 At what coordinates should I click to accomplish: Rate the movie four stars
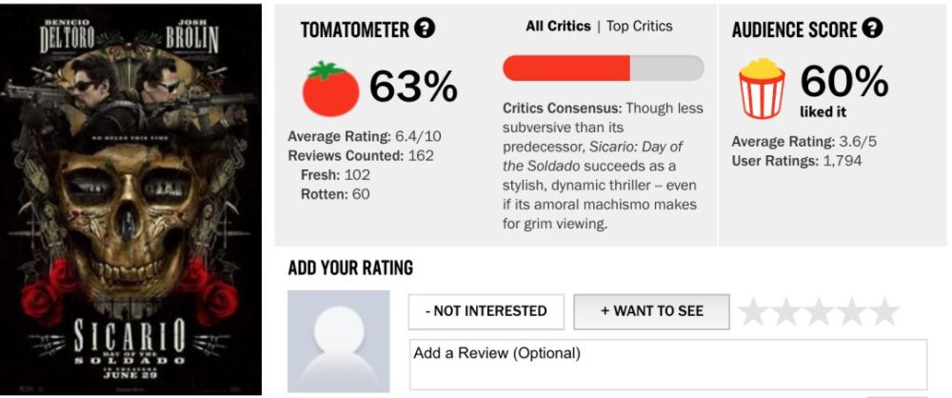click(852, 311)
